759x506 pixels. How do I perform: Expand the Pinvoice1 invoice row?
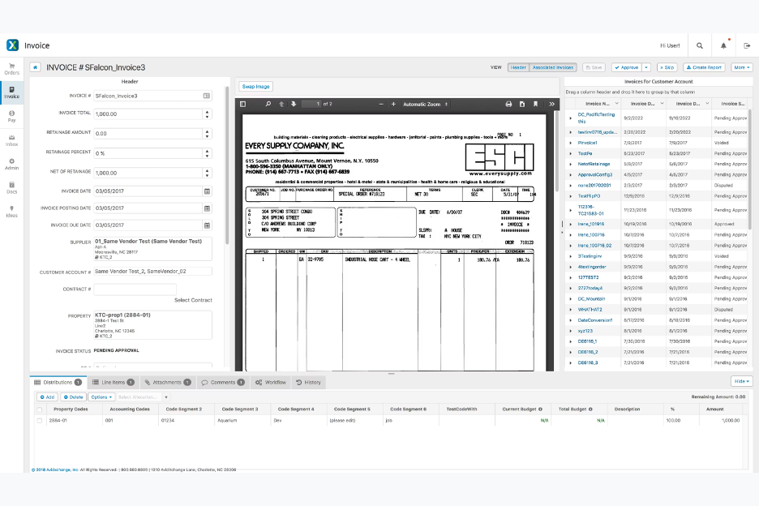click(x=571, y=143)
